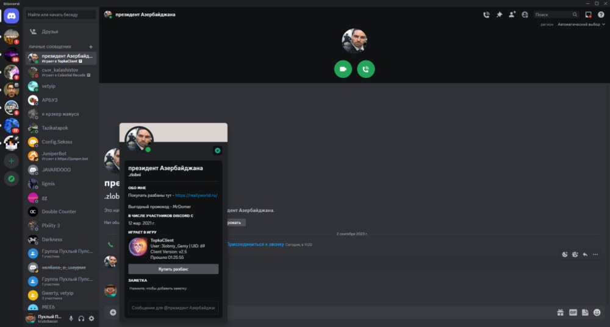Click profile message field Сообщение для

[173, 308]
